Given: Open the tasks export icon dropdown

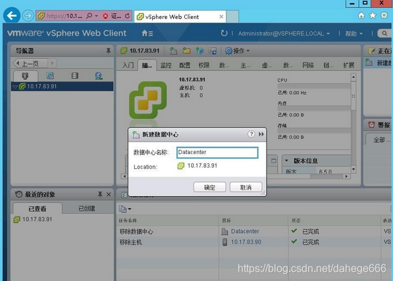Looking at the screenshot, I should [125, 209].
